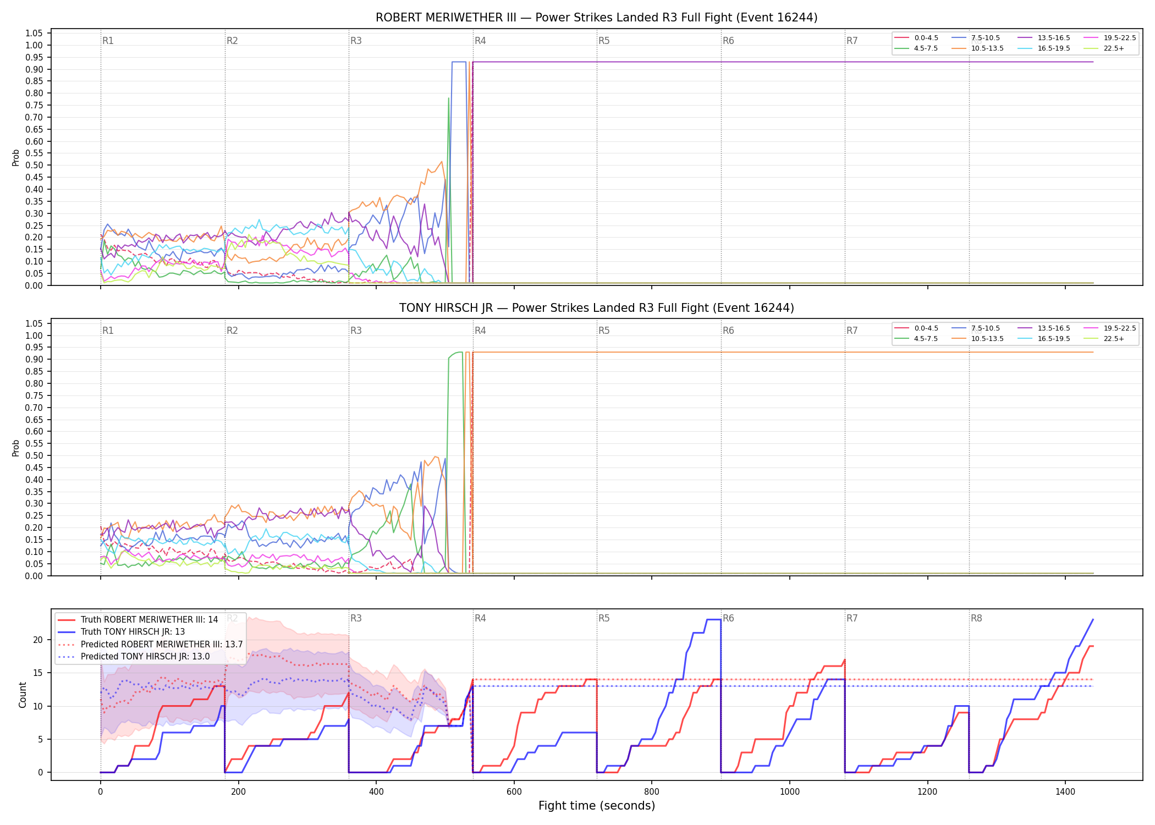Select '22.5+' legend entry in Meriwether chart
1155x825 pixels.
point(1104,48)
